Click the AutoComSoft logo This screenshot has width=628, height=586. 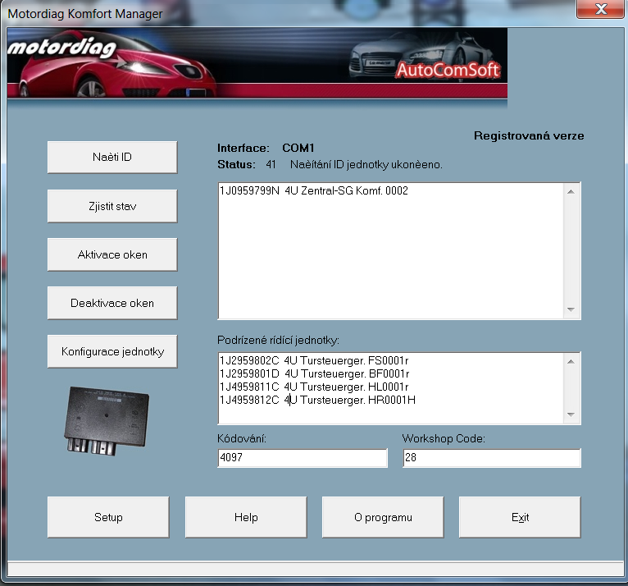(448, 71)
